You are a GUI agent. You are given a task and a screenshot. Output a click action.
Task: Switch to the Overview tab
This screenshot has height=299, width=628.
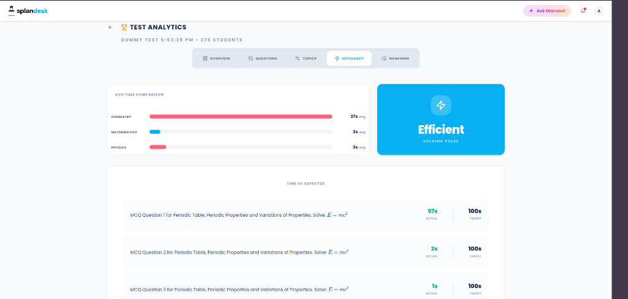(216, 58)
